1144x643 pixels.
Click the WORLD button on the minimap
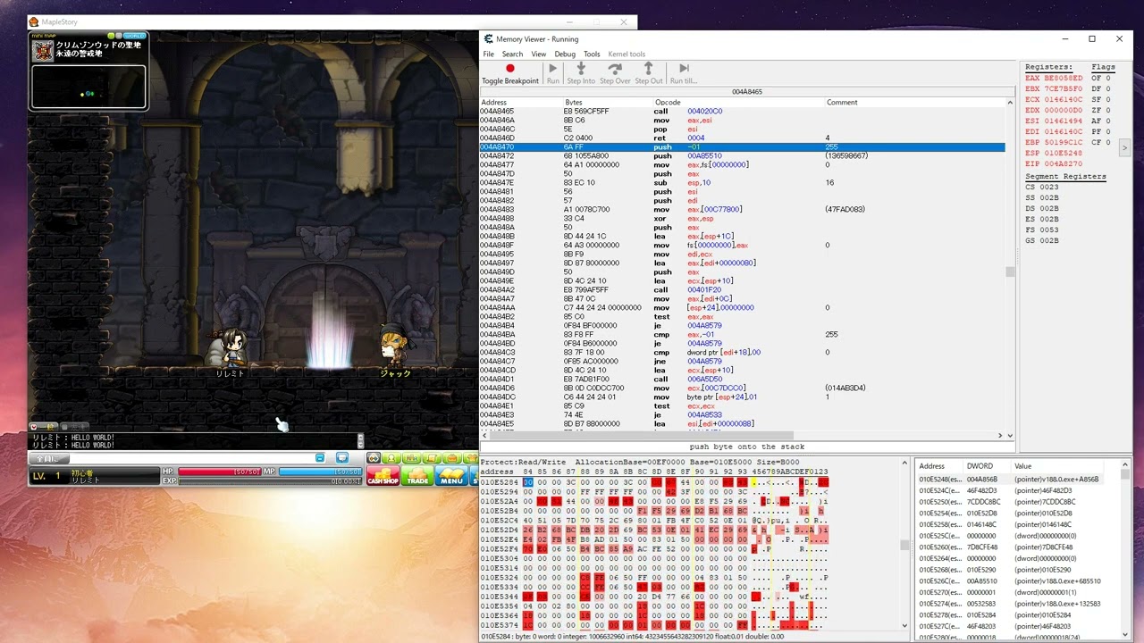pos(134,36)
